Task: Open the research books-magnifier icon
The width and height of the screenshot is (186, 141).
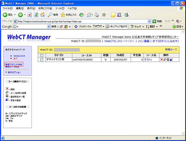Action: pos(119,15)
